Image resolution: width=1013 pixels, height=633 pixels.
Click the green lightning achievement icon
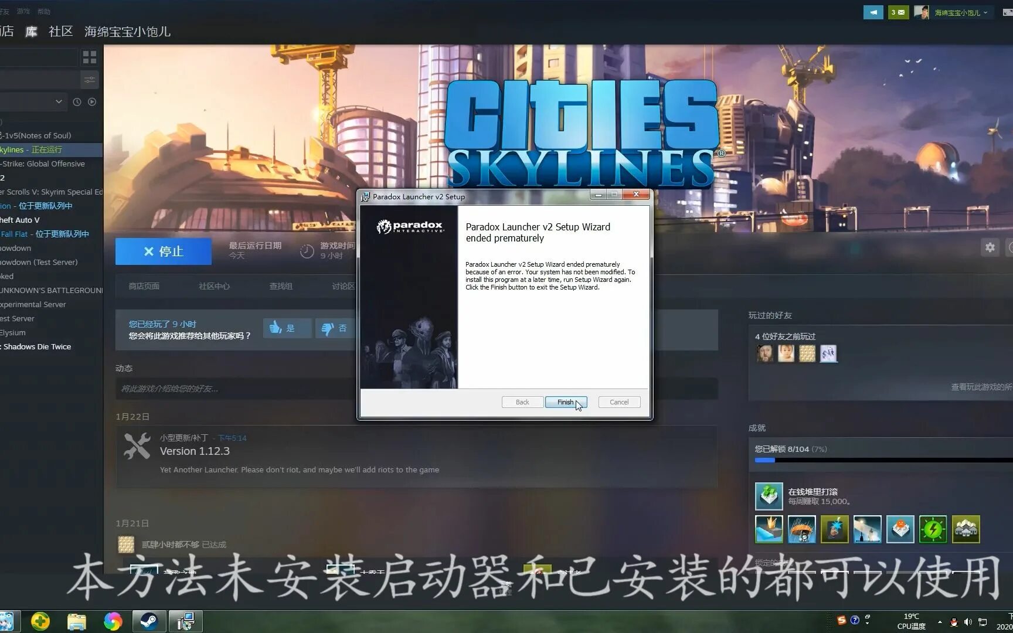[933, 529]
